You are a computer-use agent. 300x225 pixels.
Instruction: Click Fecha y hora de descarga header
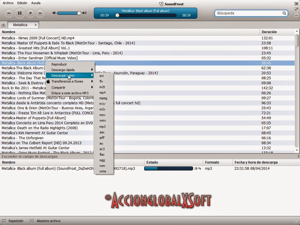(x=266, y=162)
